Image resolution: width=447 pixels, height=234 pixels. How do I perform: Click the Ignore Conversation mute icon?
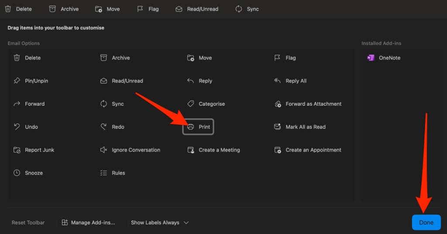pos(103,150)
